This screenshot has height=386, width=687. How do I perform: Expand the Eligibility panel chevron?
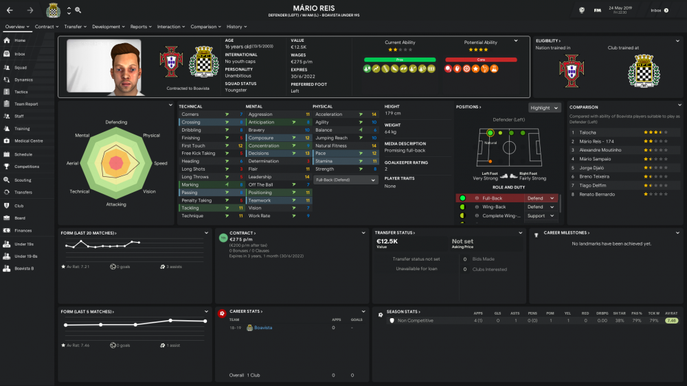(677, 40)
